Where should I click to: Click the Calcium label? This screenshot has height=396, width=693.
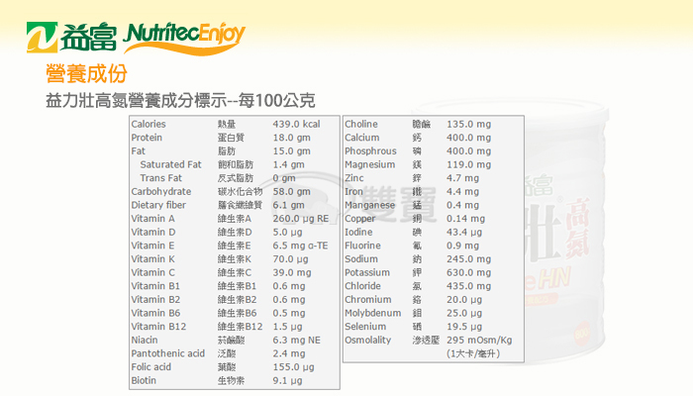pos(362,138)
